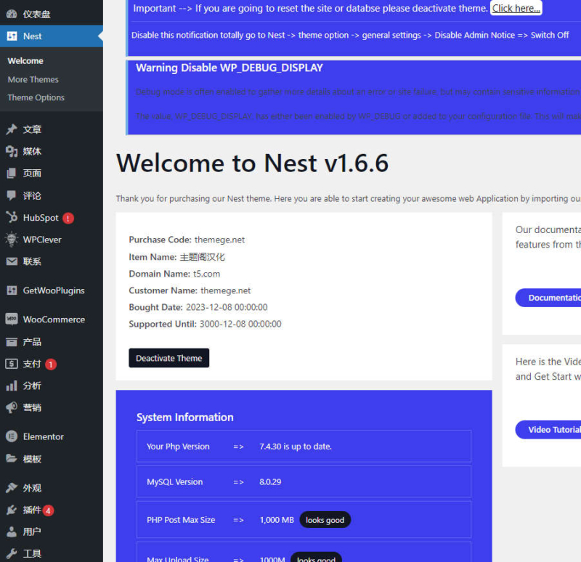Click the Deactivate Theme button

169,358
